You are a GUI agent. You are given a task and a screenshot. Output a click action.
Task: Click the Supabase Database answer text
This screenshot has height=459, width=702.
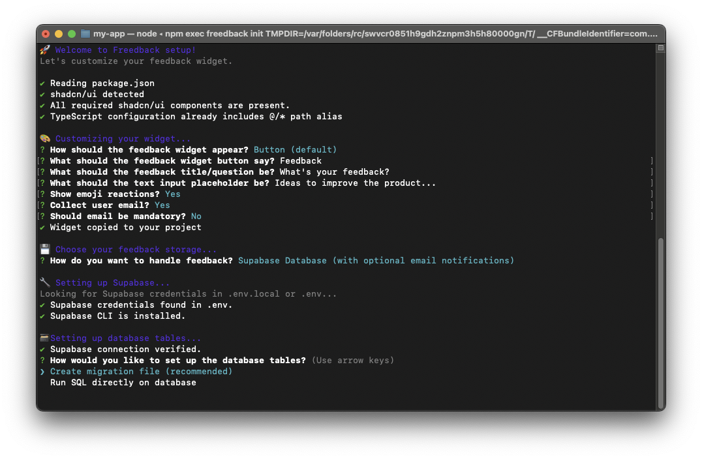pyautogui.click(x=376, y=260)
